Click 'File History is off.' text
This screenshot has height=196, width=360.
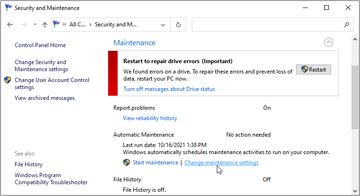[144, 190]
